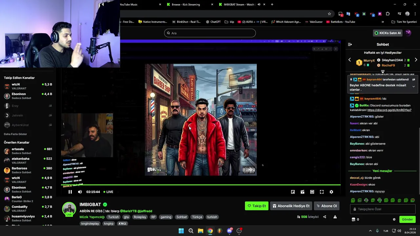420x236 pixels.
Task: Open wtcN channel in followed list
Action: tap(28, 86)
